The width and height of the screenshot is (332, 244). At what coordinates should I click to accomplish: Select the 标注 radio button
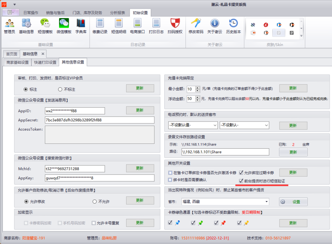26,90
